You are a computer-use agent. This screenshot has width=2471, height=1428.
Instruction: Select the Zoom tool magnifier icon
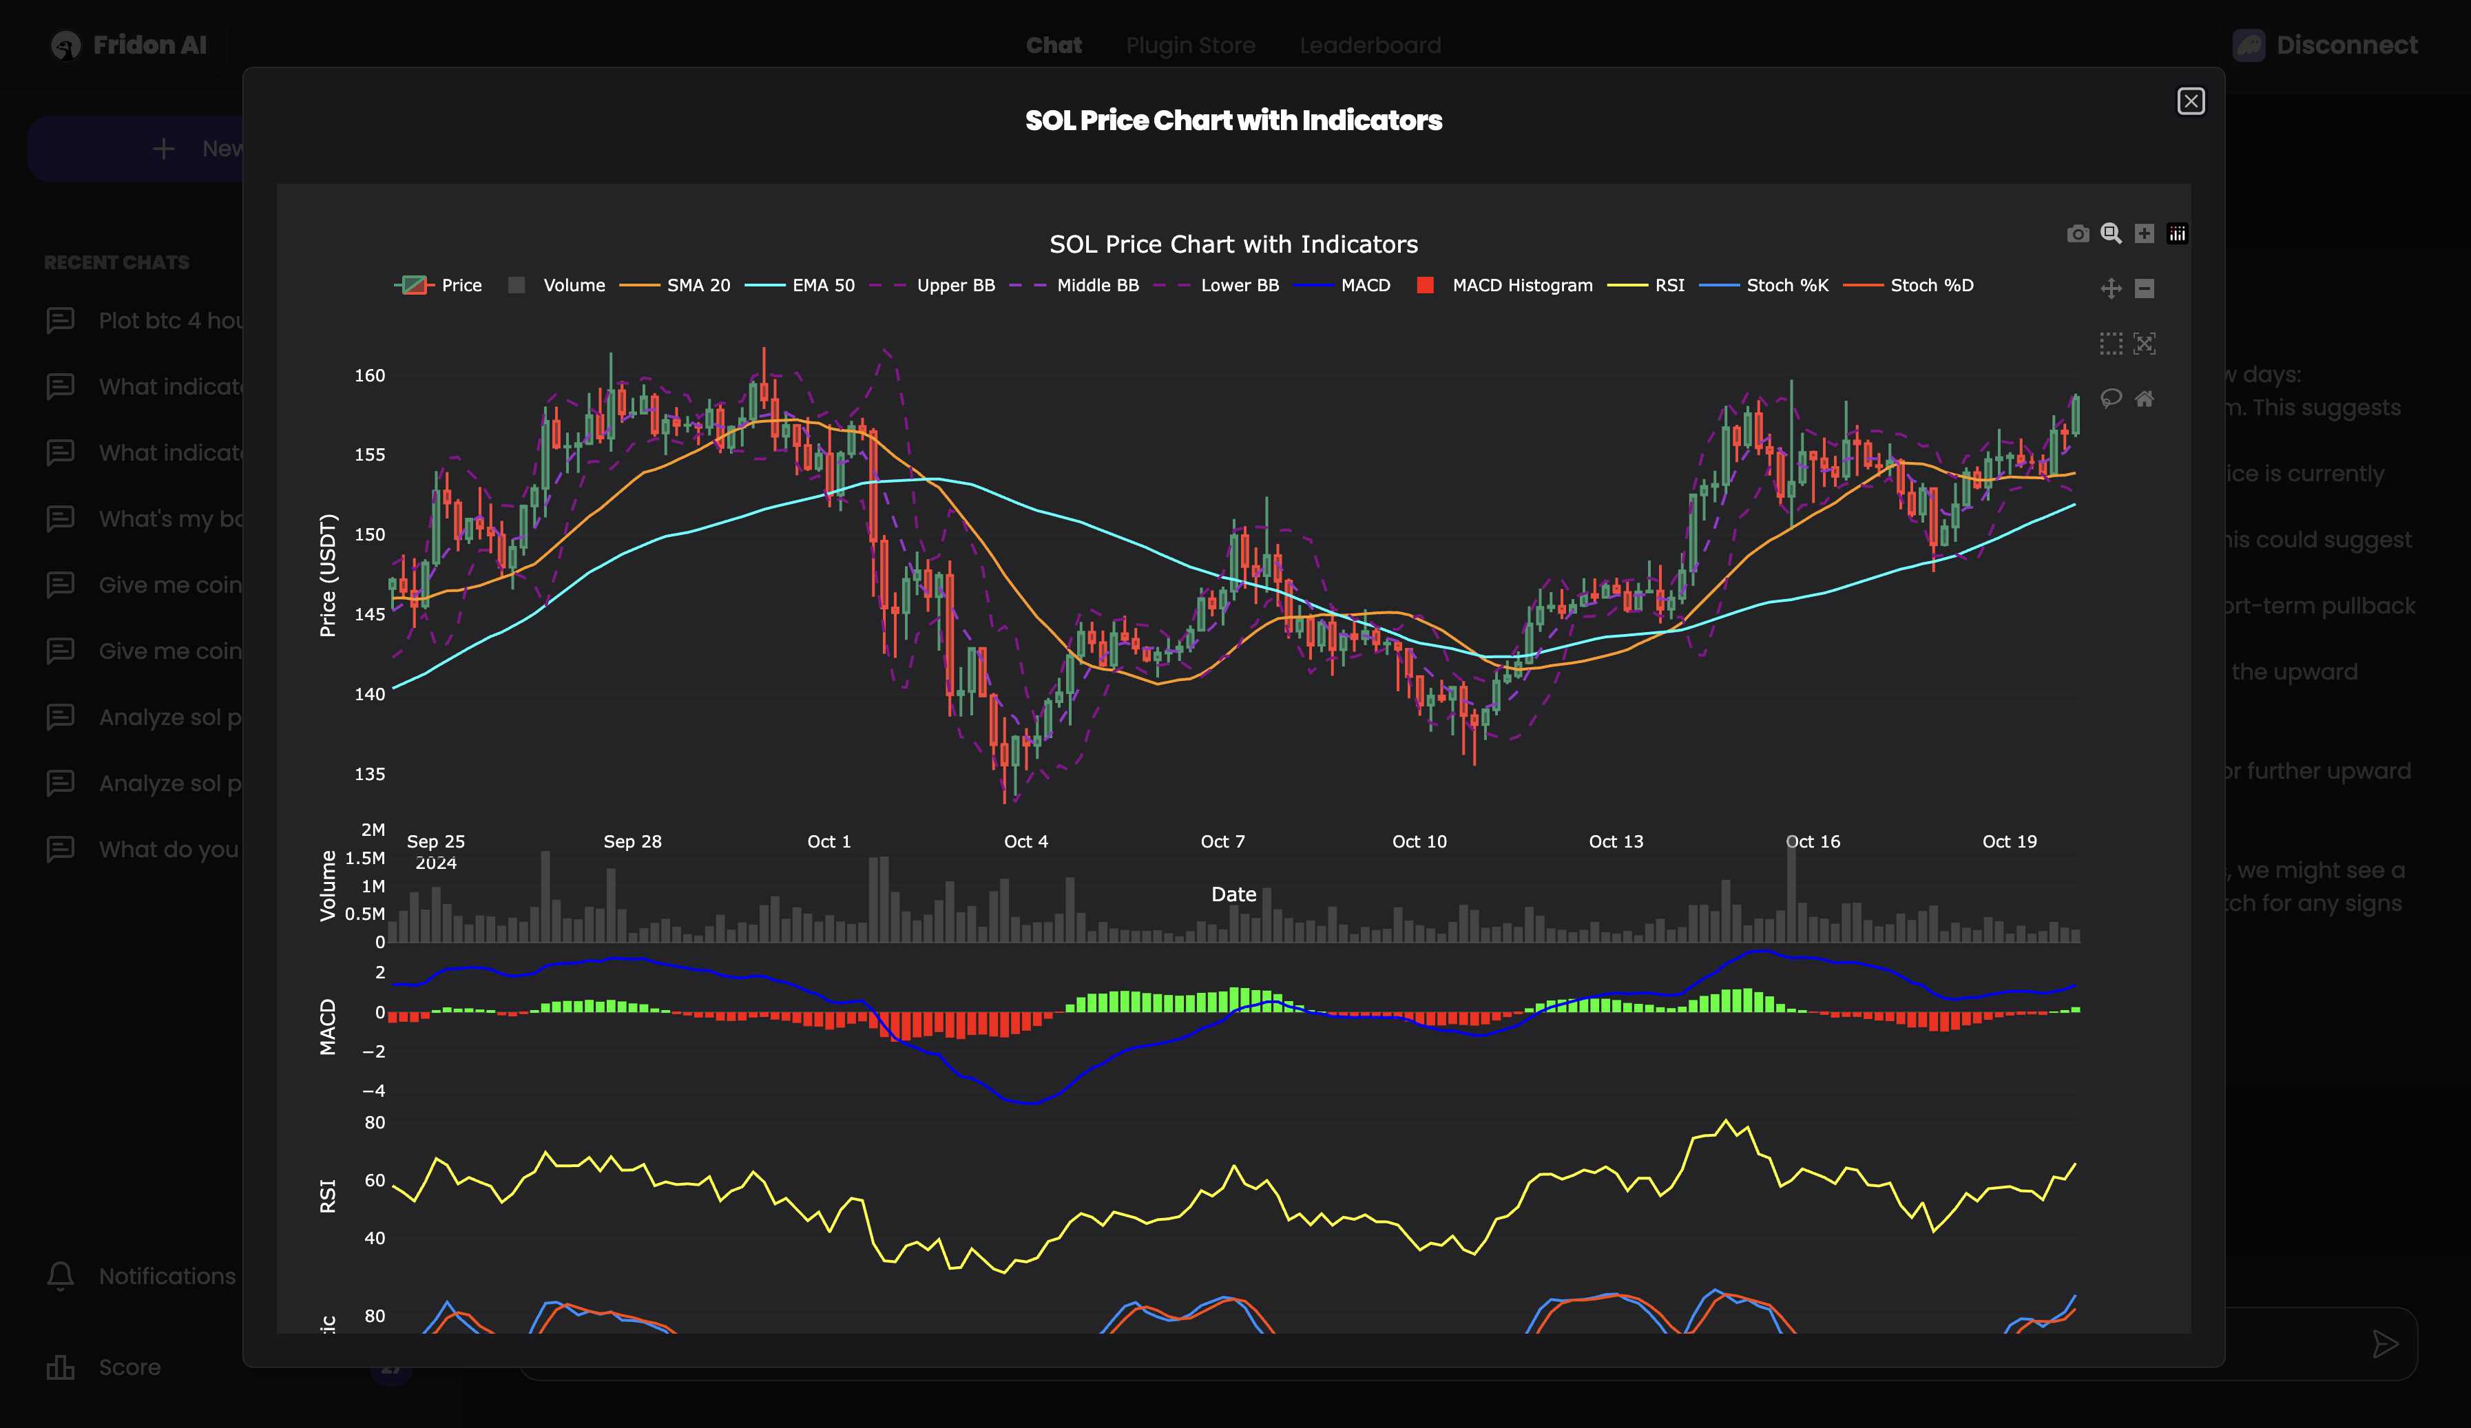(x=2110, y=233)
